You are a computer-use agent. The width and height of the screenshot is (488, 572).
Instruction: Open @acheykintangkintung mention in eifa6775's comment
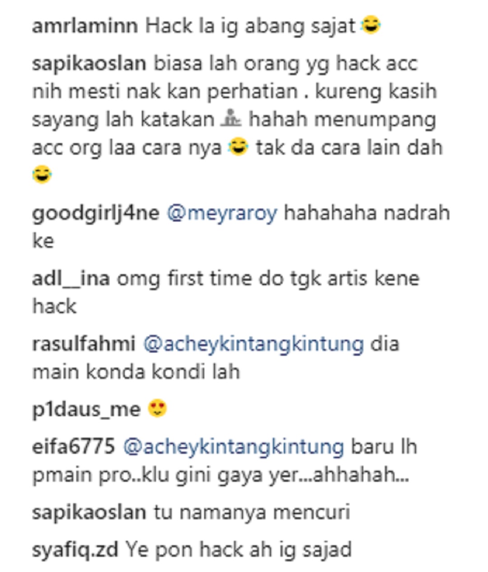point(234,447)
